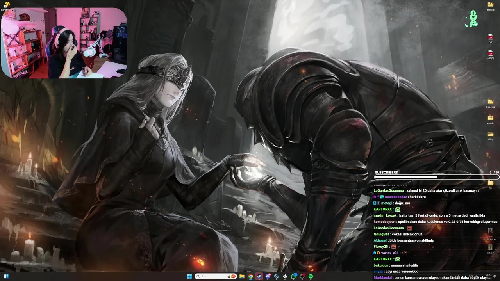The width and height of the screenshot is (500, 281).
Task: Launch Google Chrome from the taskbar
Action: pyautogui.click(x=250, y=276)
